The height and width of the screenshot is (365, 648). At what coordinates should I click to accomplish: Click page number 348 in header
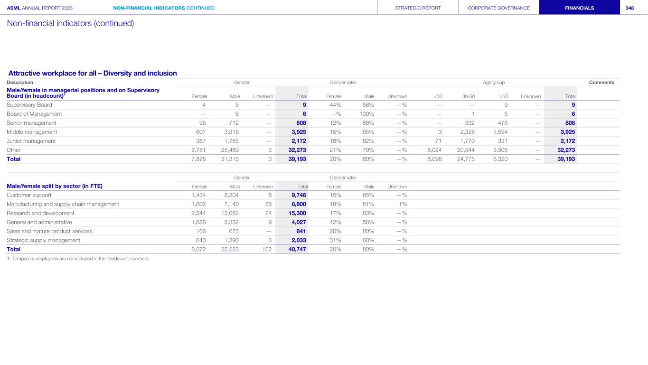(x=629, y=8)
